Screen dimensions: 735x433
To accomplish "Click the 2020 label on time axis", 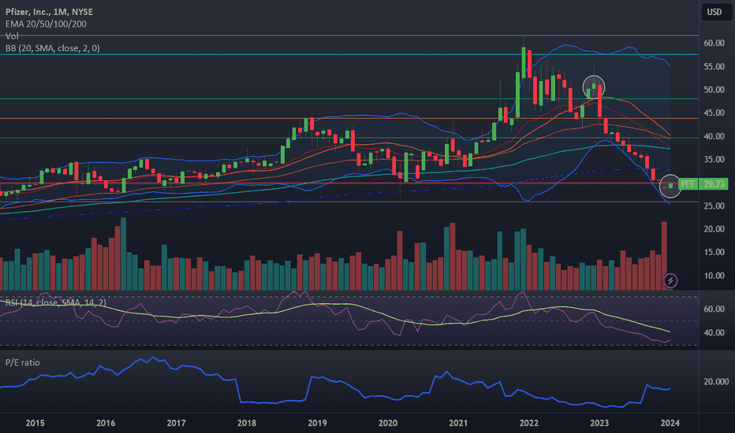I will pyautogui.click(x=388, y=424).
